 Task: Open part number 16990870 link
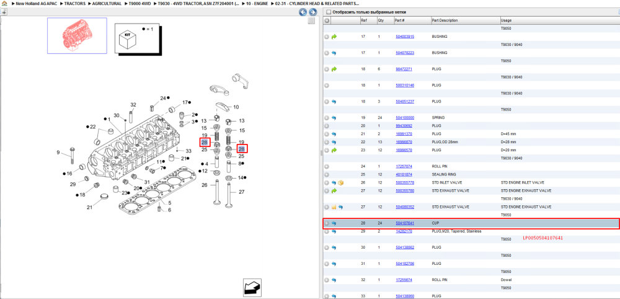(x=404, y=142)
